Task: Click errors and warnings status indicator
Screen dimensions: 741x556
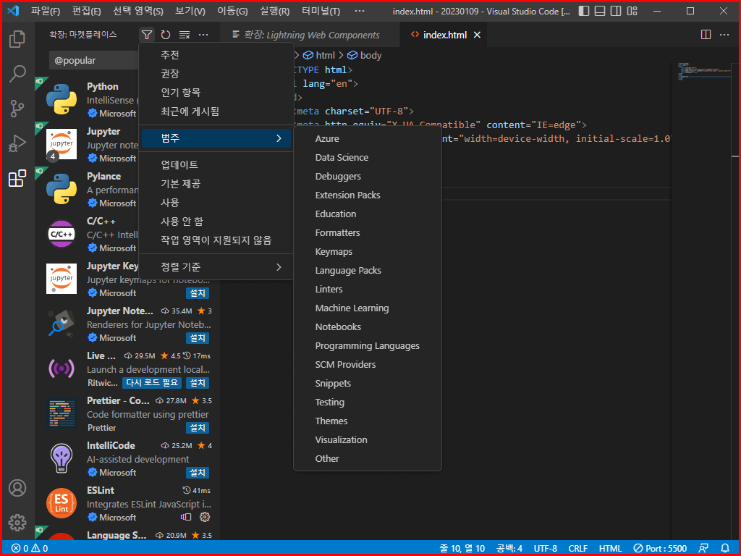Action: pyautogui.click(x=30, y=549)
